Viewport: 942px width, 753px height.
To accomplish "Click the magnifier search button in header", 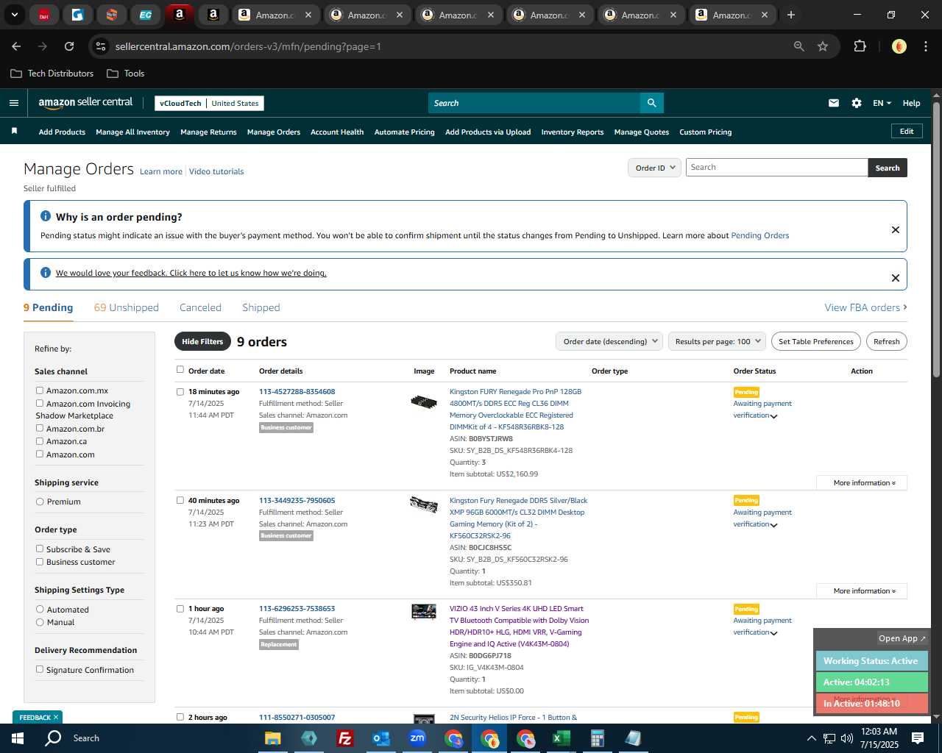I will coord(651,103).
